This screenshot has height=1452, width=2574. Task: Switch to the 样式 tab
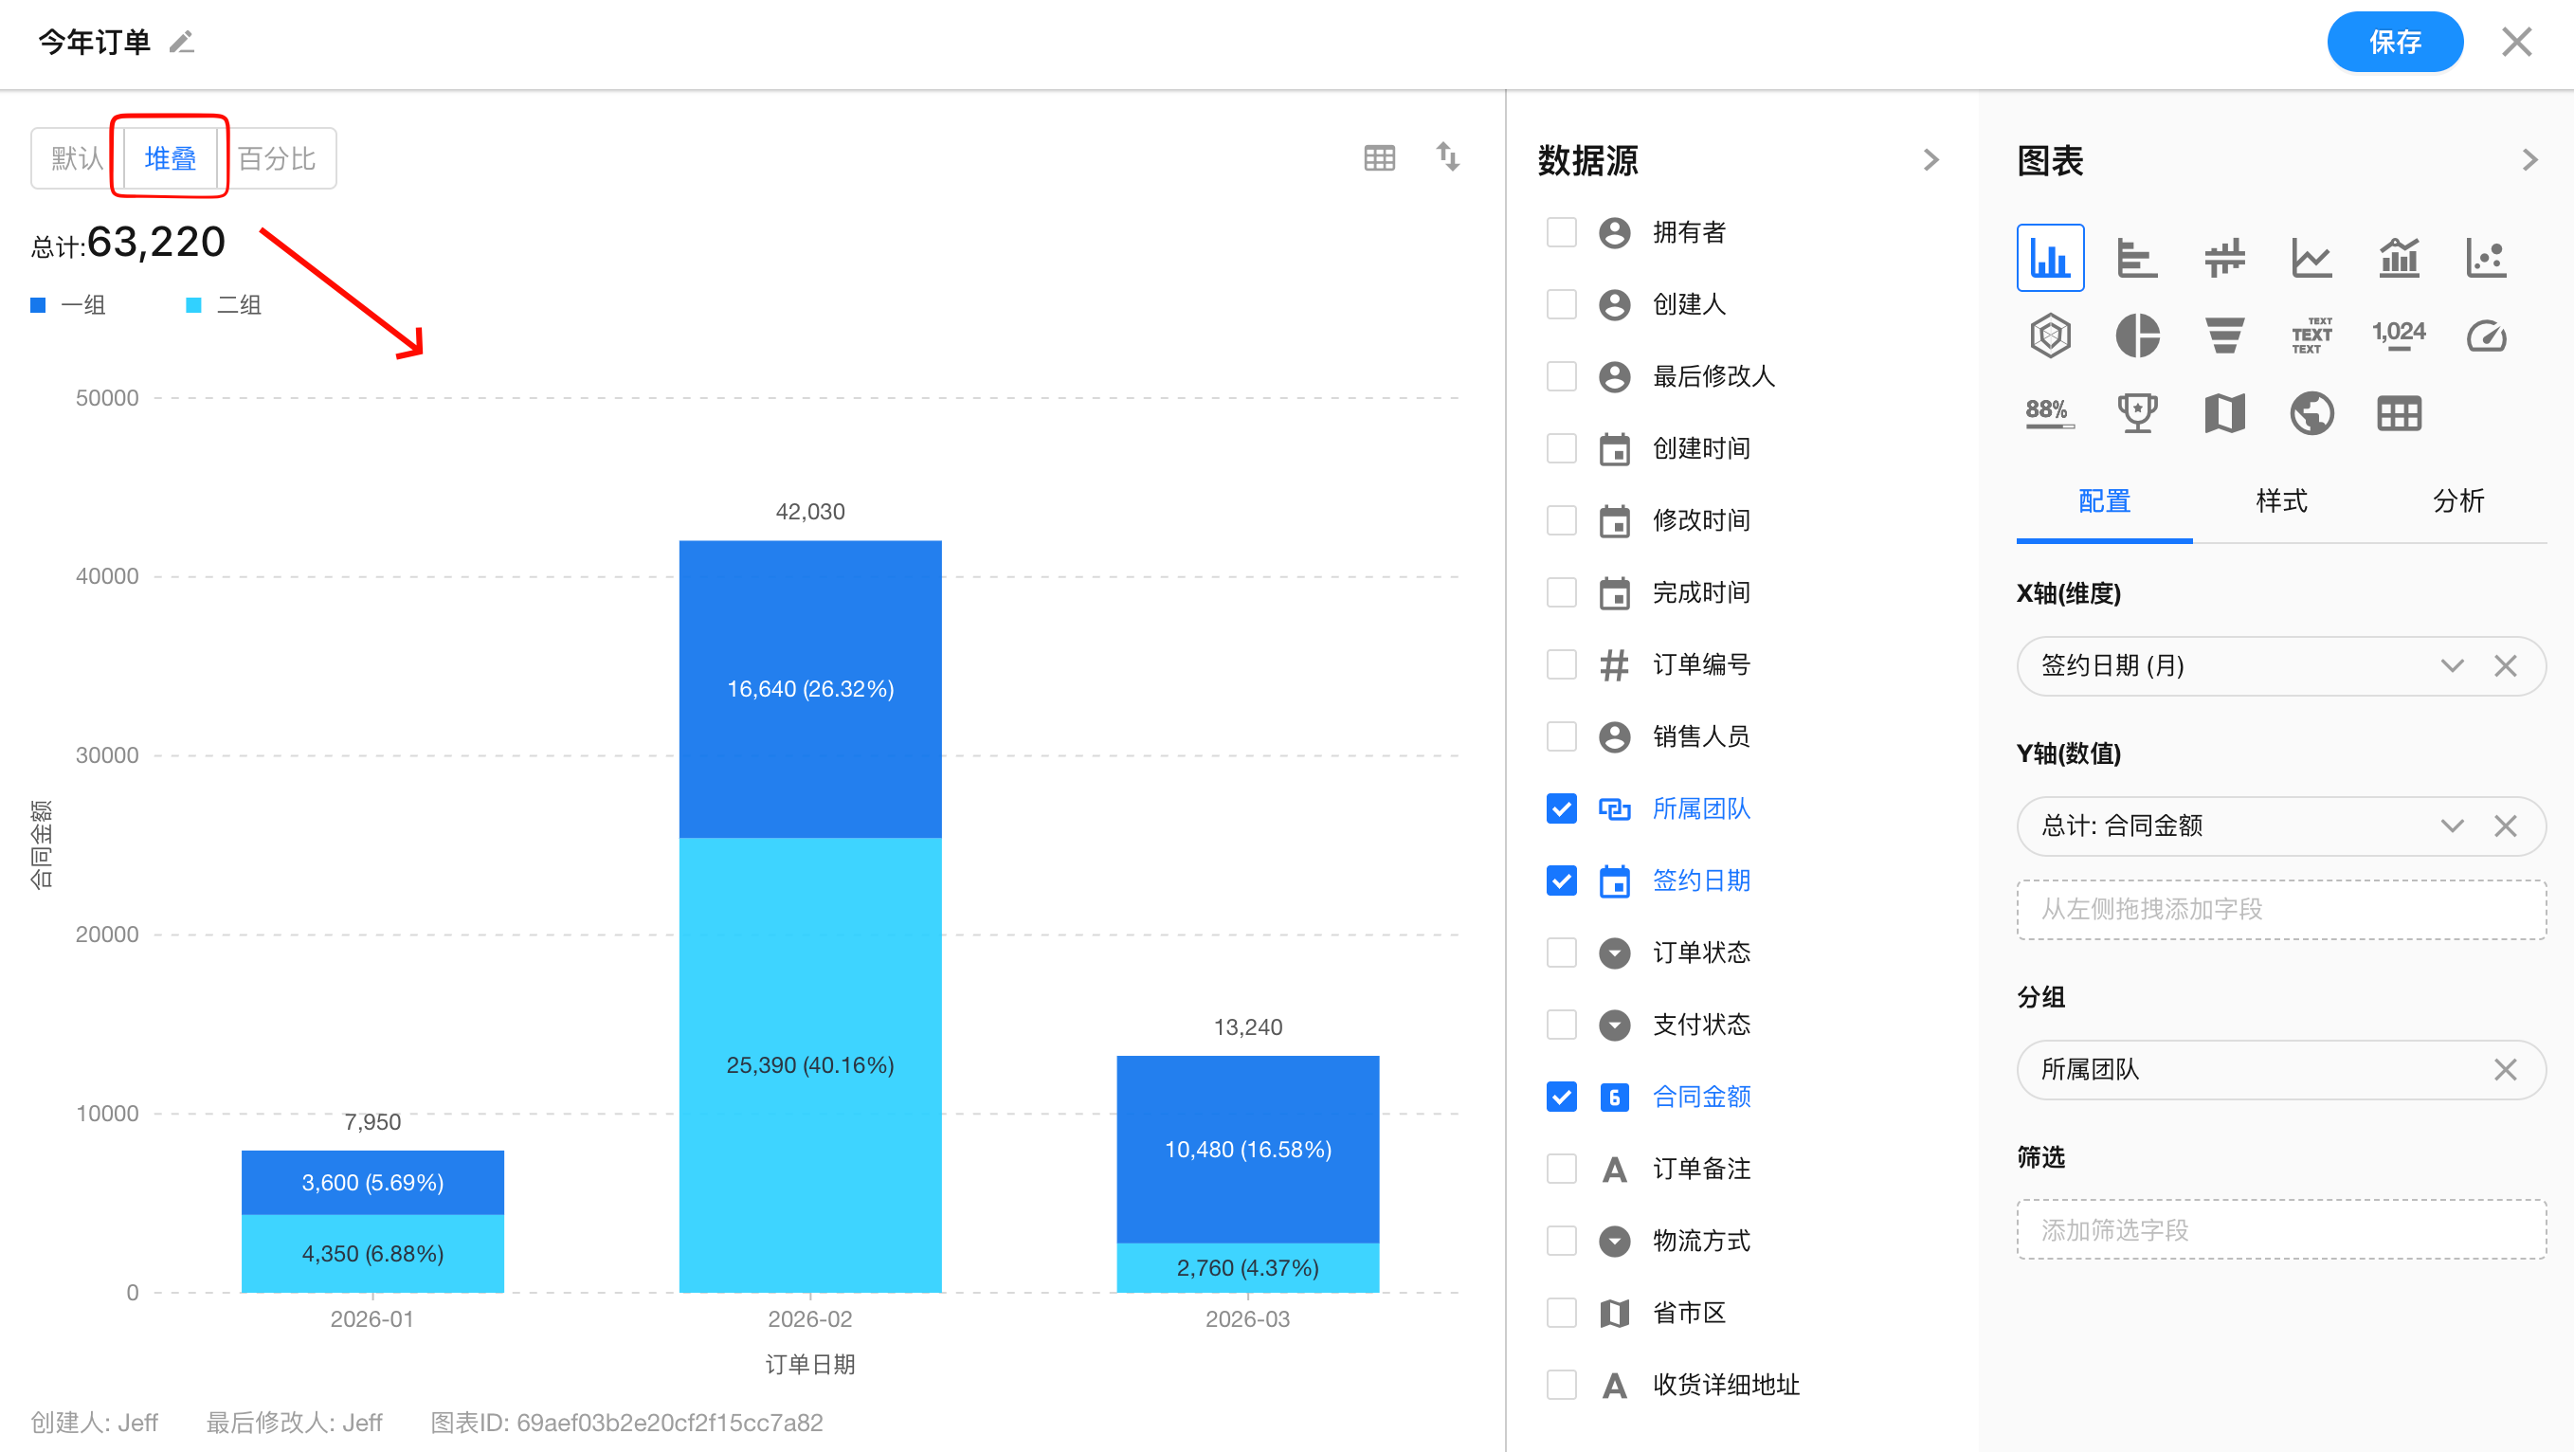[2281, 500]
